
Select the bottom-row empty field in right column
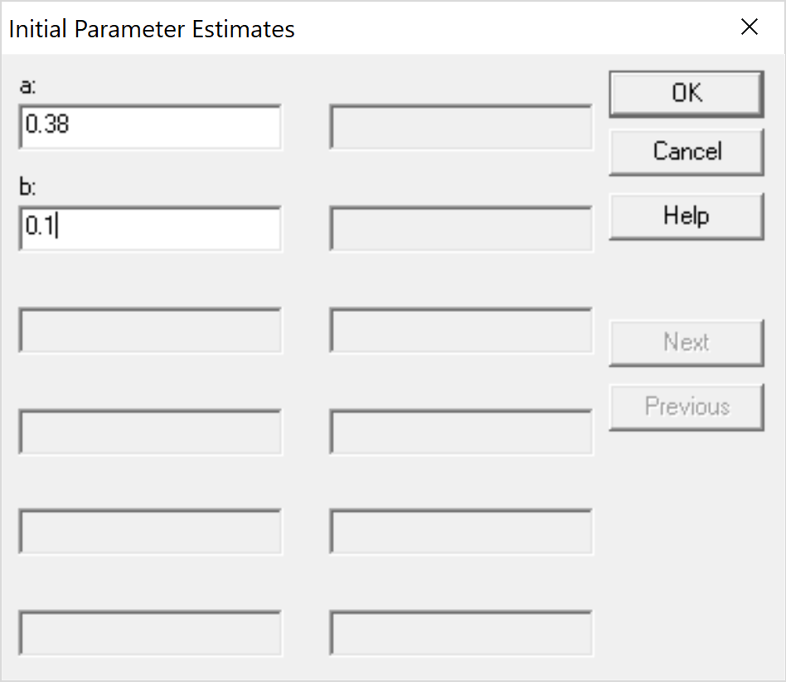click(461, 633)
